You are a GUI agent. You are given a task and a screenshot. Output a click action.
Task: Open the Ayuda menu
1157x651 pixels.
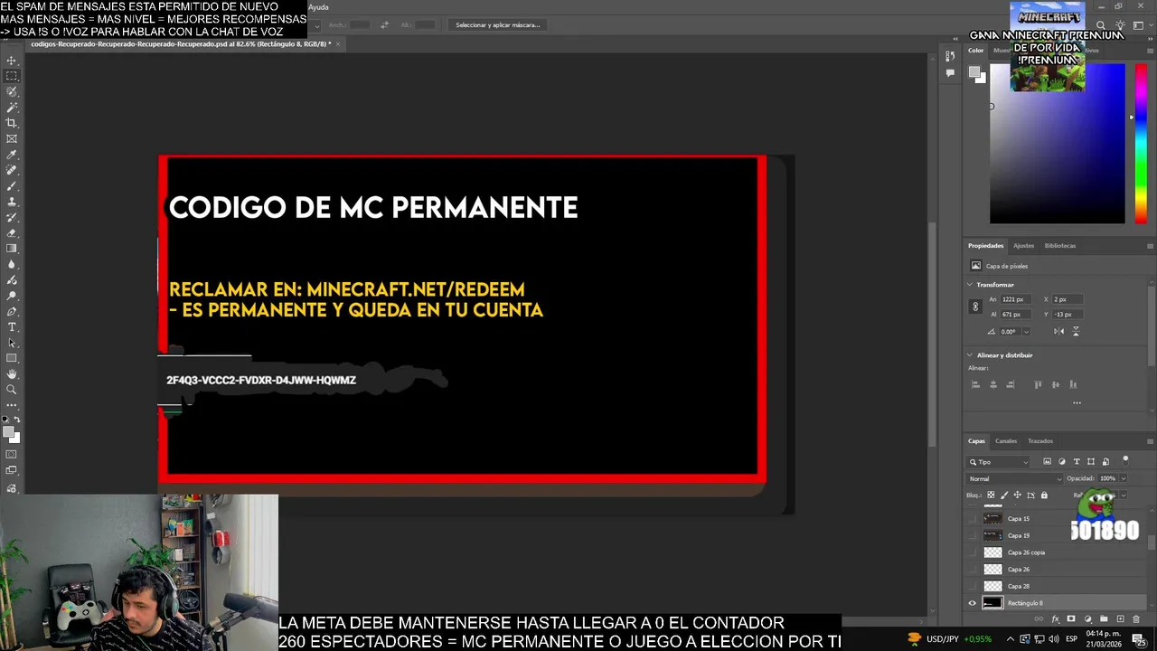tap(318, 7)
